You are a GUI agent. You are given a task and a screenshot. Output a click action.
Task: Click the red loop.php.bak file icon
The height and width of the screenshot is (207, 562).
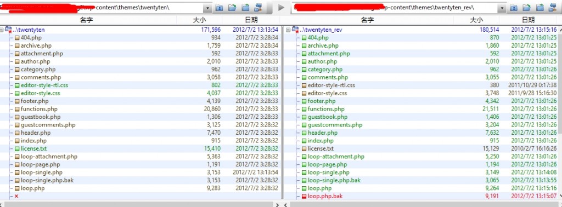(304, 196)
